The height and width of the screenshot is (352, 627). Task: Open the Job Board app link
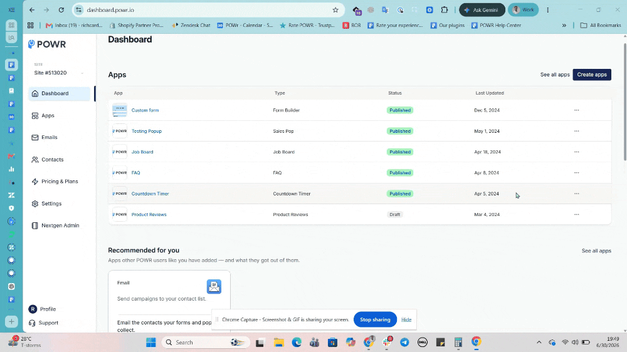(142, 152)
